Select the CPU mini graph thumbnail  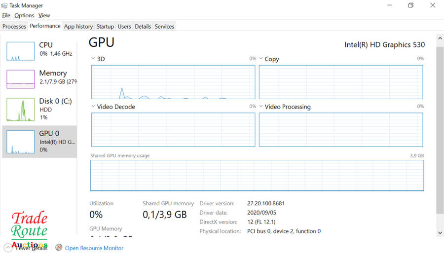coord(20,51)
